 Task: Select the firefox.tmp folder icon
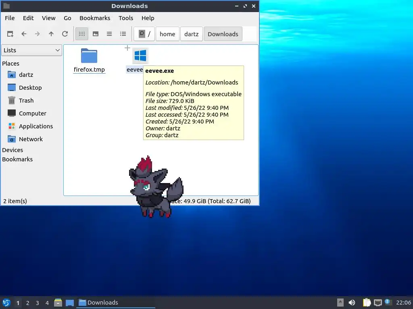tap(89, 56)
